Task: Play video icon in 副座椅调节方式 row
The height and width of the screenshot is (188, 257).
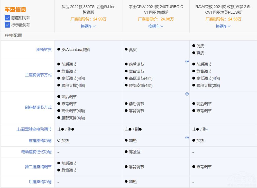Action: point(187,94)
